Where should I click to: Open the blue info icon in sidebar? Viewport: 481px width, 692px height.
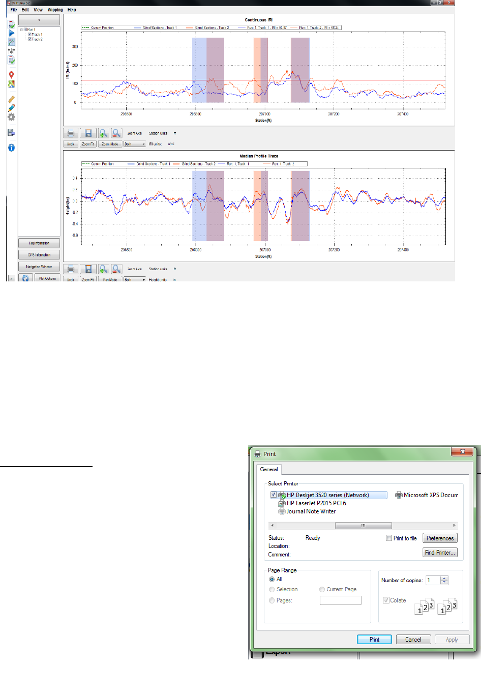point(11,148)
